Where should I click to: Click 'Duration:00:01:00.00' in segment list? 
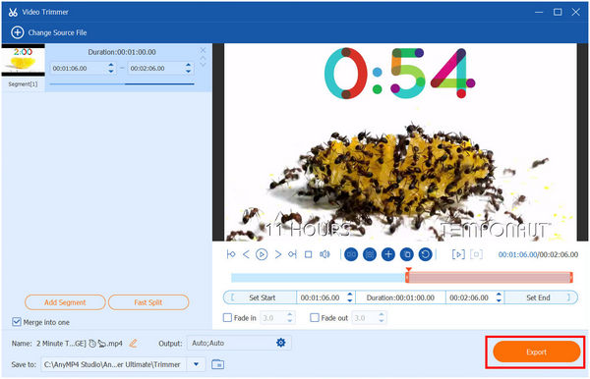[122, 52]
